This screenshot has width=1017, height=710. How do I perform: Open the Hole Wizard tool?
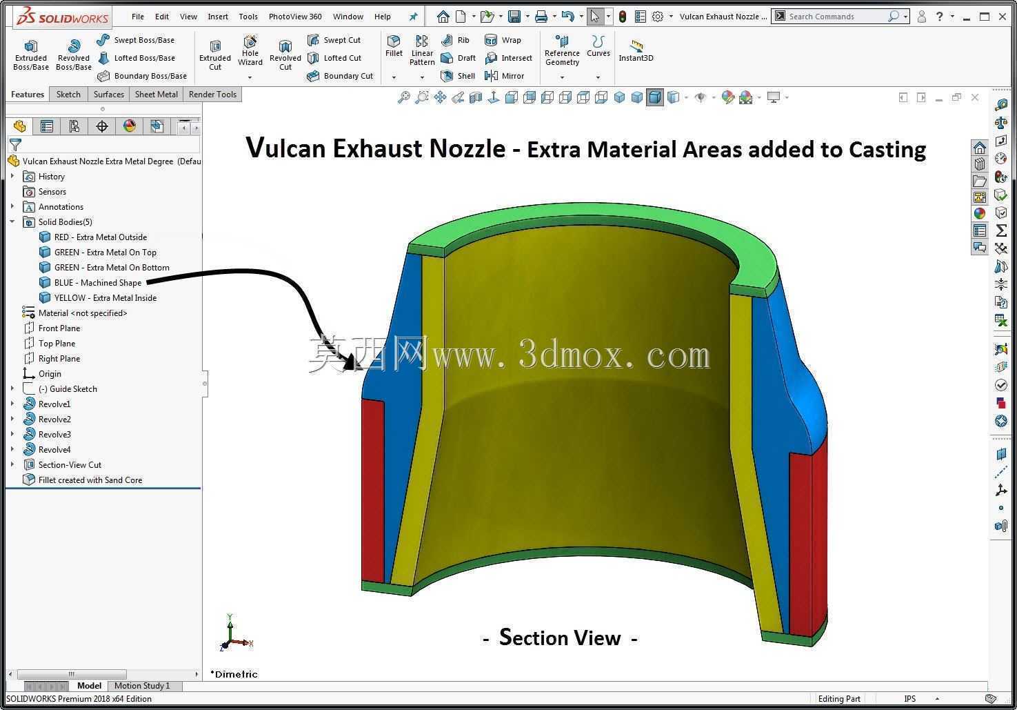click(250, 51)
